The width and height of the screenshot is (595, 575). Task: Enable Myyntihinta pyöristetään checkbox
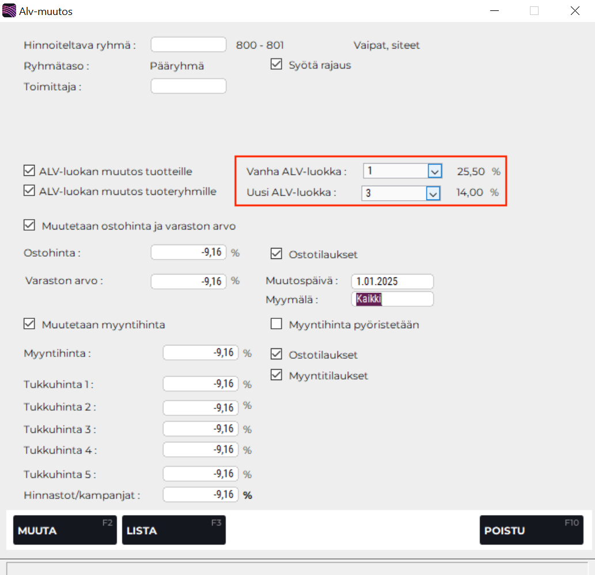tap(276, 324)
